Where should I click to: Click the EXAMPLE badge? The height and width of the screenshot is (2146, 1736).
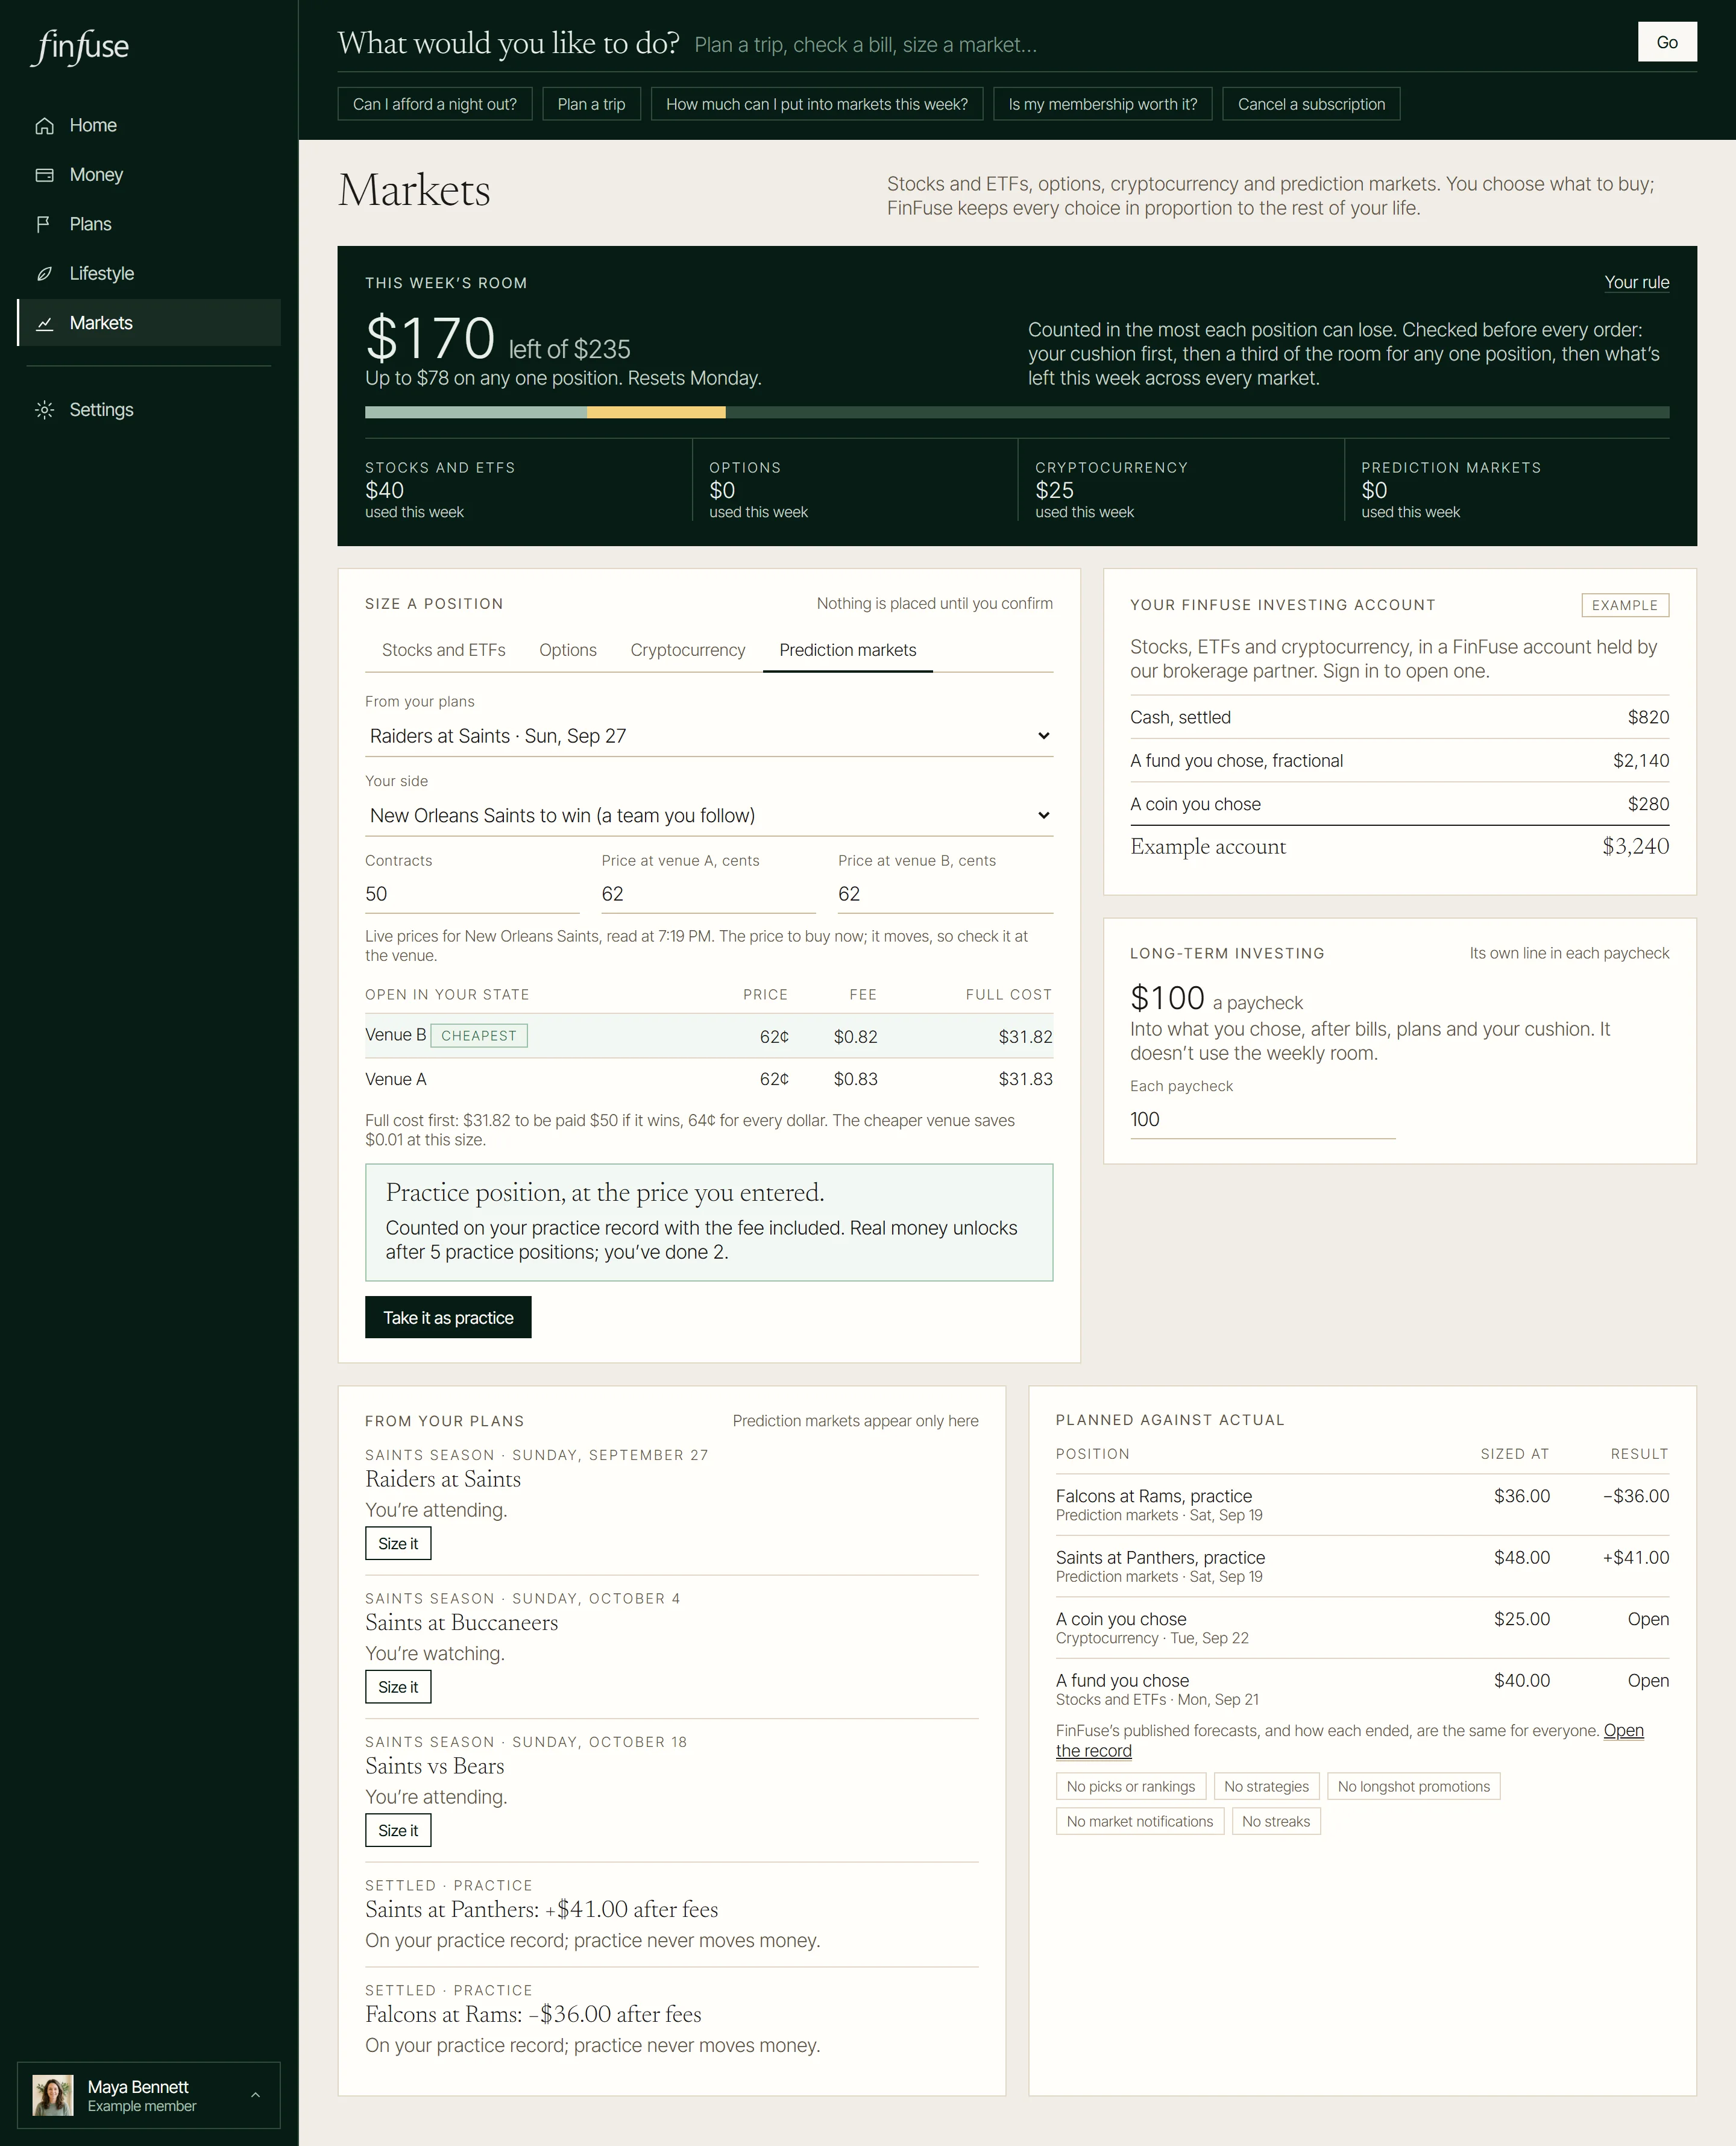[x=1625, y=605]
